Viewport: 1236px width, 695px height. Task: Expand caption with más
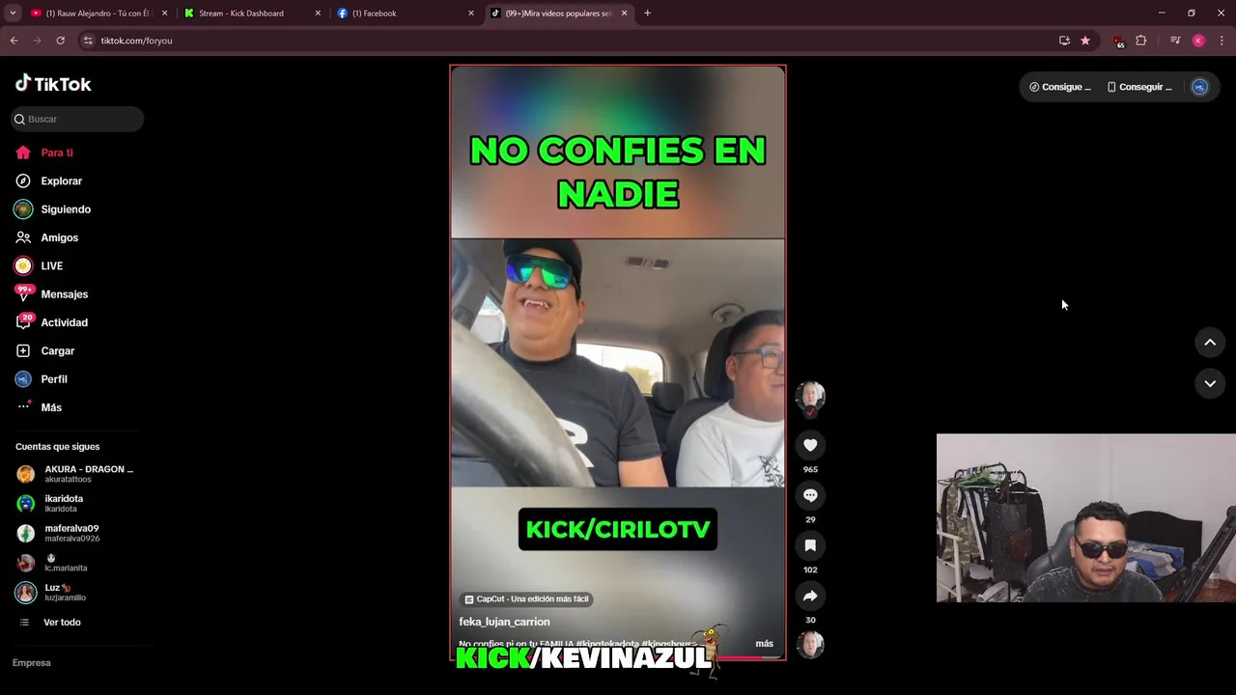pyautogui.click(x=764, y=644)
